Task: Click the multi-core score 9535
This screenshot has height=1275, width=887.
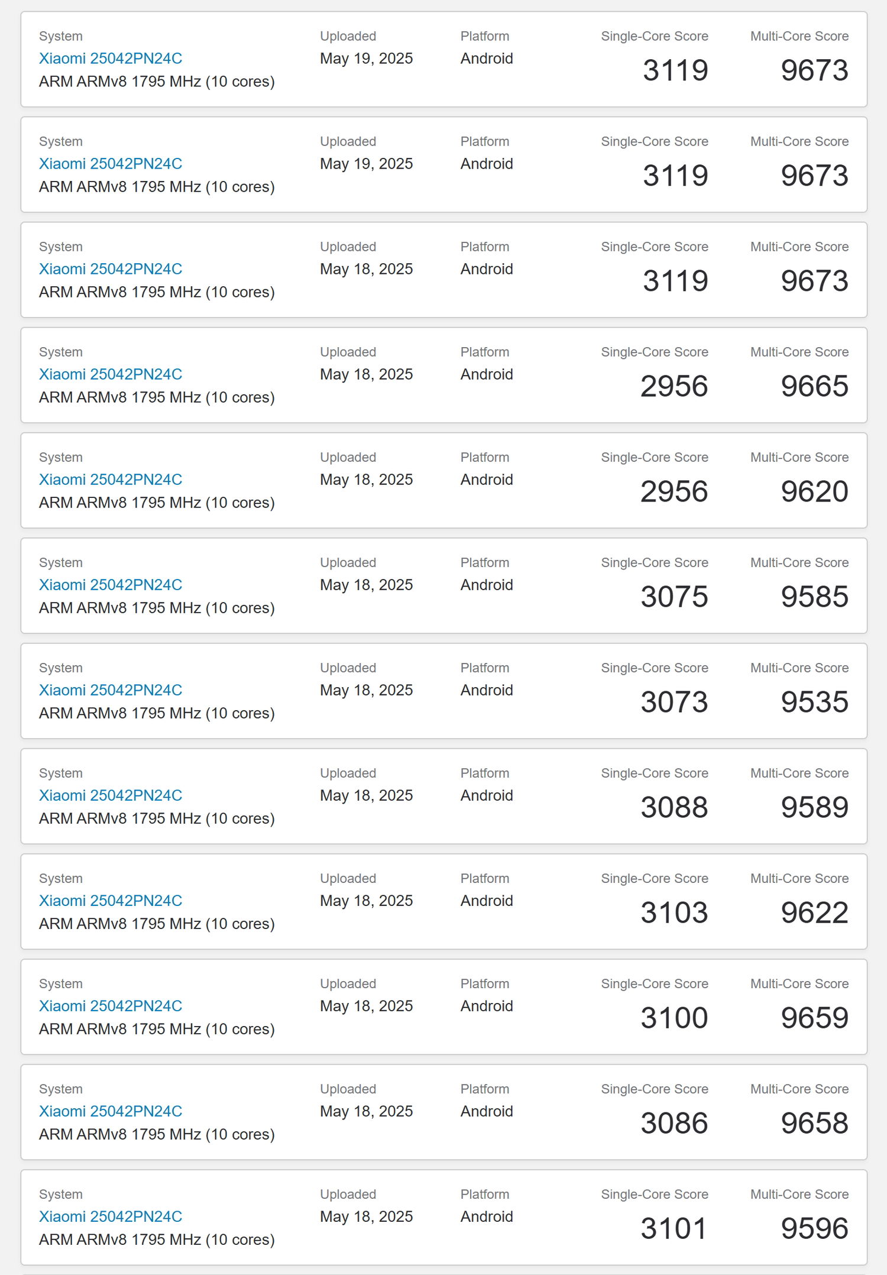Action: tap(814, 702)
